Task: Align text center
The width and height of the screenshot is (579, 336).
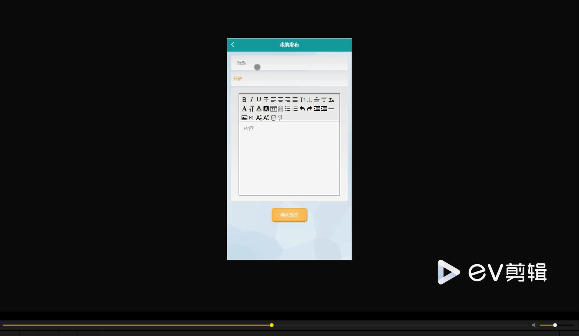Action: point(281,100)
